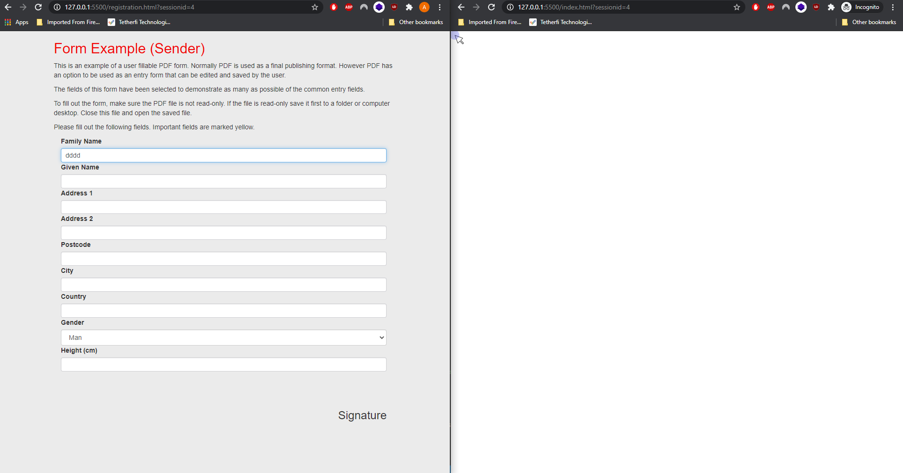
Task: Open Chrome's three-dot menu on left window
Action: click(x=439, y=7)
